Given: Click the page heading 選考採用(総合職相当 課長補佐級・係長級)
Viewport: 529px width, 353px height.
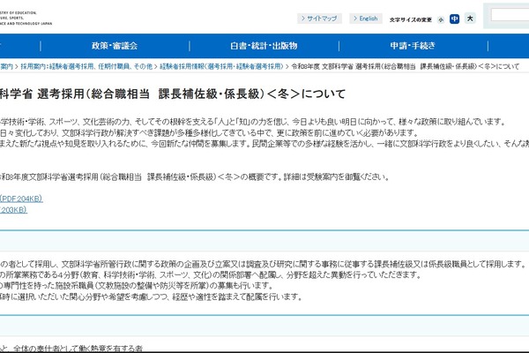Looking at the screenshot, I should click(x=173, y=94).
